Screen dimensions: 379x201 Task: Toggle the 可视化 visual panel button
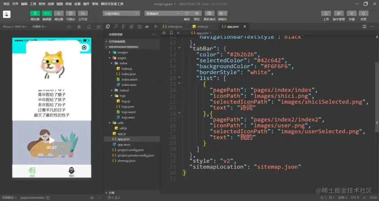[x=71, y=14]
